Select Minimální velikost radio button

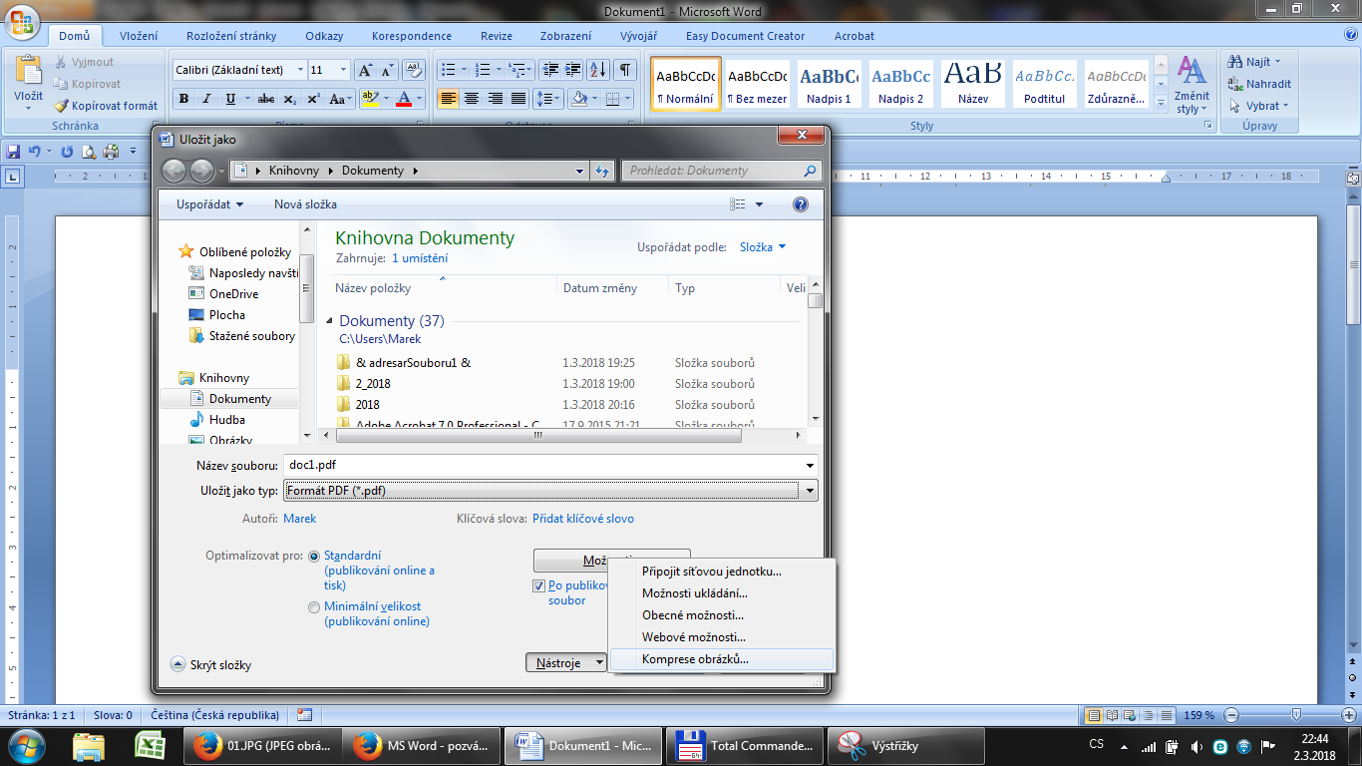coord(315,607)
